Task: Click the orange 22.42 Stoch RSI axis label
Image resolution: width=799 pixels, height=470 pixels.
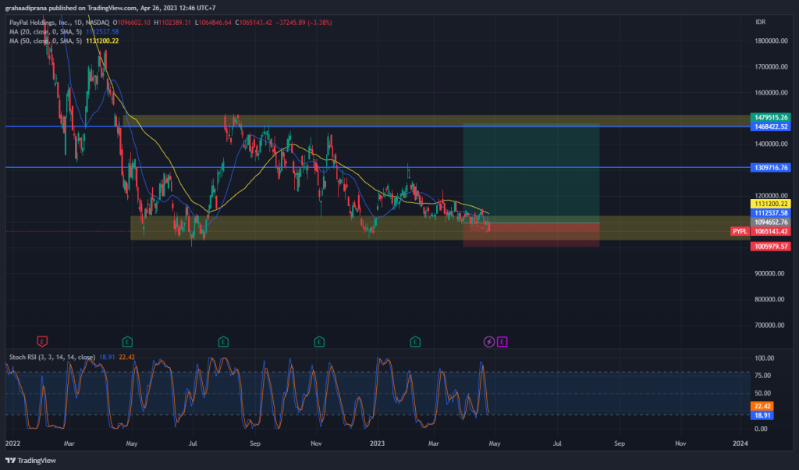Action: (x=762, y=406)
